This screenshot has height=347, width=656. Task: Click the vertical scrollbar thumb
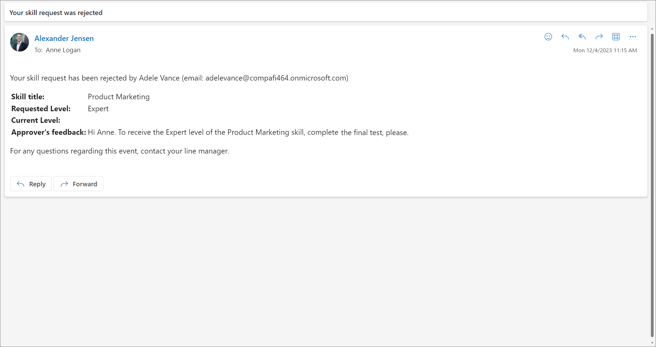pos(652,184)
